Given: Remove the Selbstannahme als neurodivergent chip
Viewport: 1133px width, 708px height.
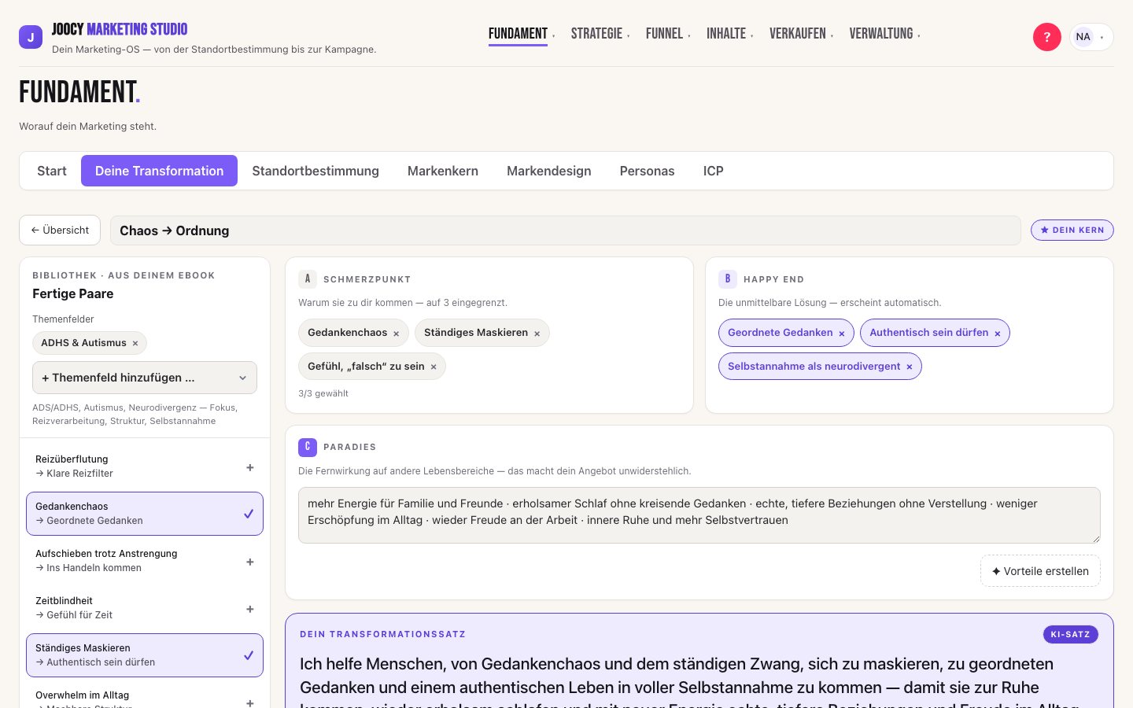Looking at the screenshot, I should tap(909, 367).
